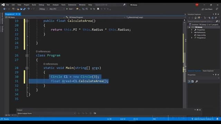Image resolution: width=221 pixels, height=124 pixels.
Task: Click the 0 references link above class Program
Action: tap(43, 51)
